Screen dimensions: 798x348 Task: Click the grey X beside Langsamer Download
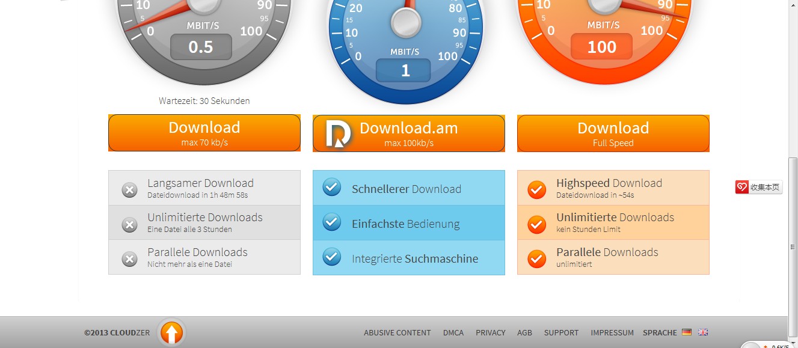[129, 190]
